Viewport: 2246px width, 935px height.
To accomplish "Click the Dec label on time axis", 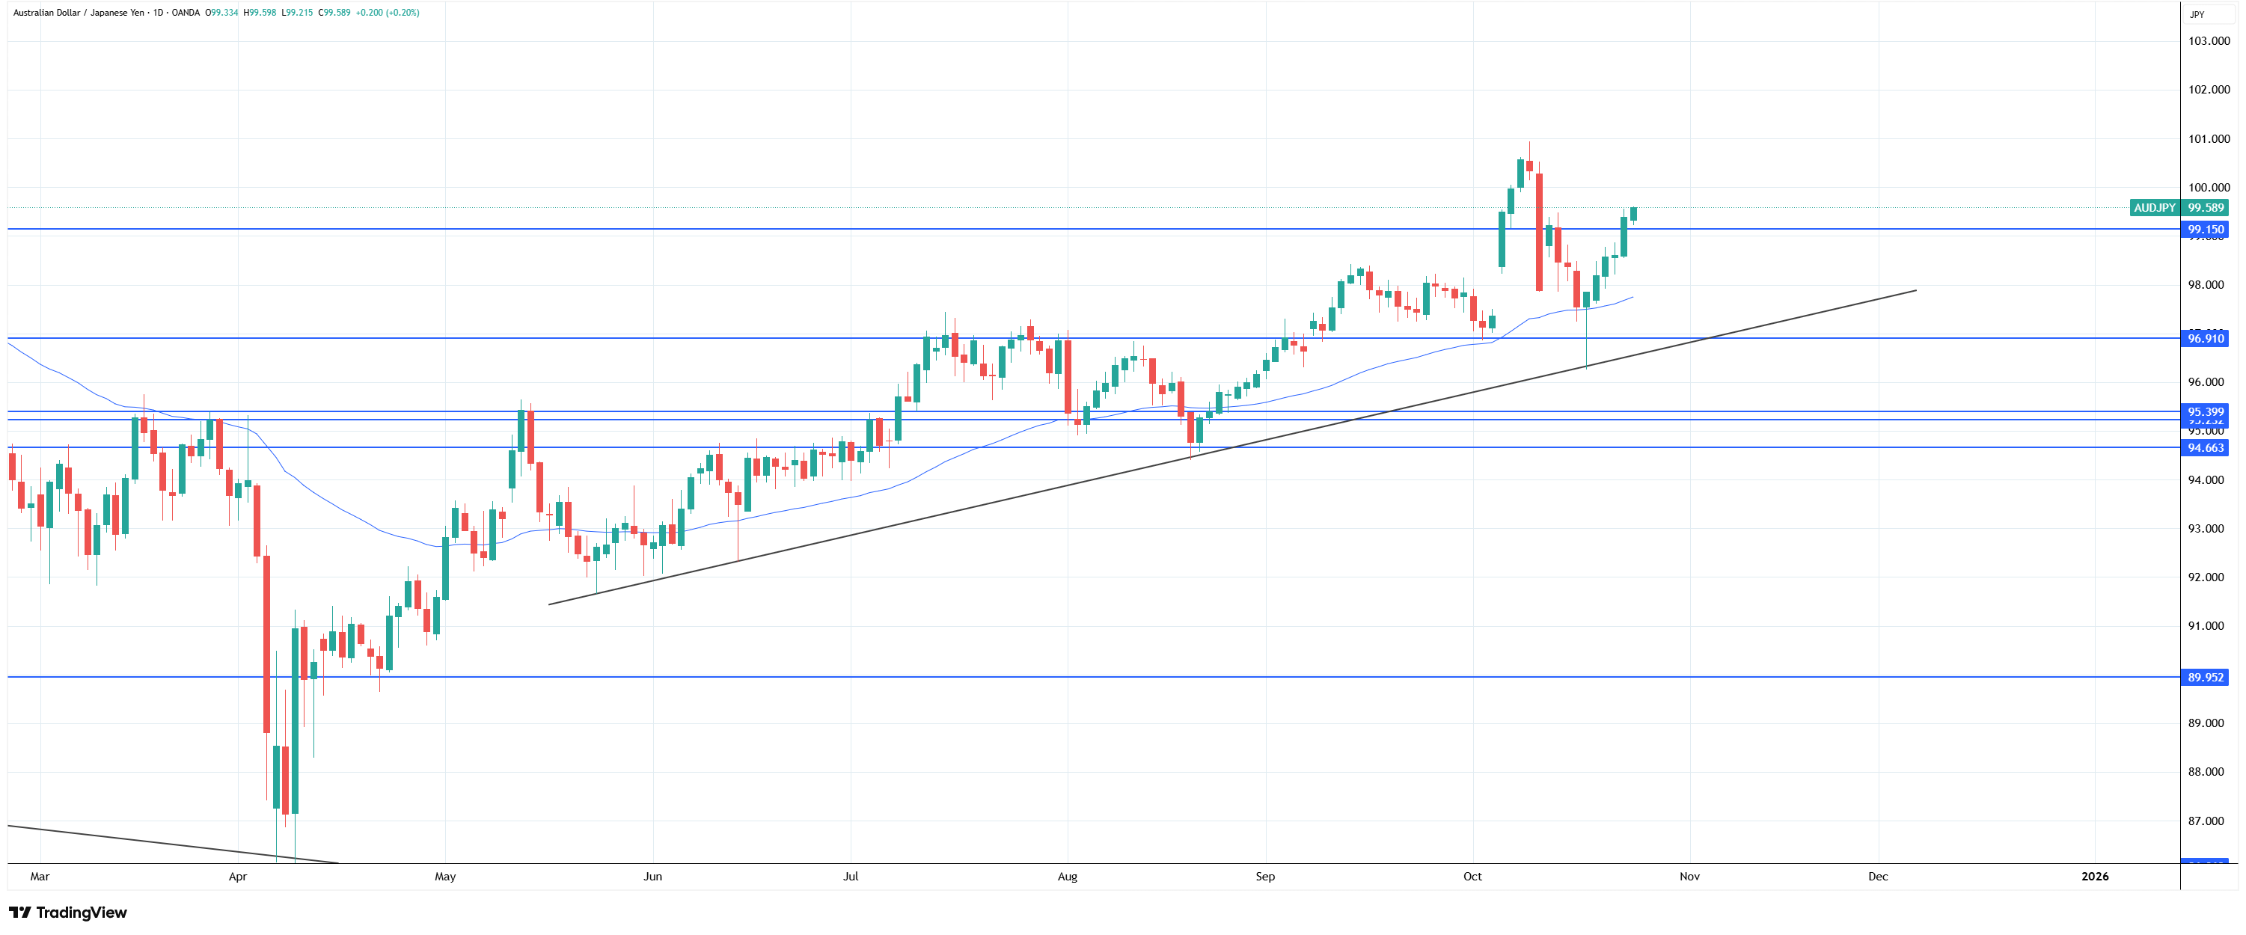I will coord(1877,877).
